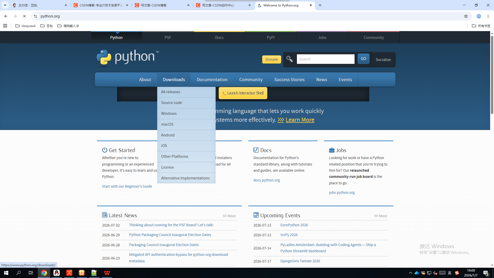494x278 pixels.
Task: Open the Success Stories navigation item
Action: (289, 80)
